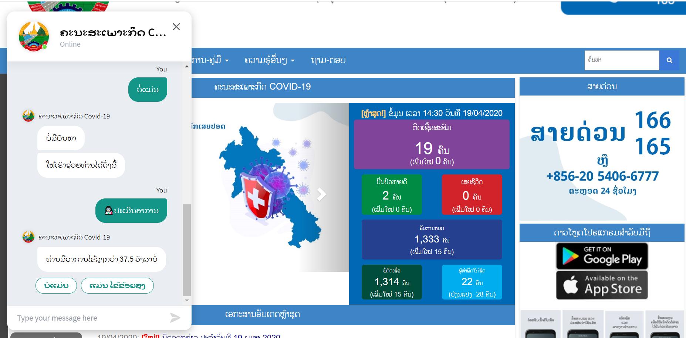The image size is (686, 338).
Task: Close the Covid-19 chat widget
Action: pos(176,27)
